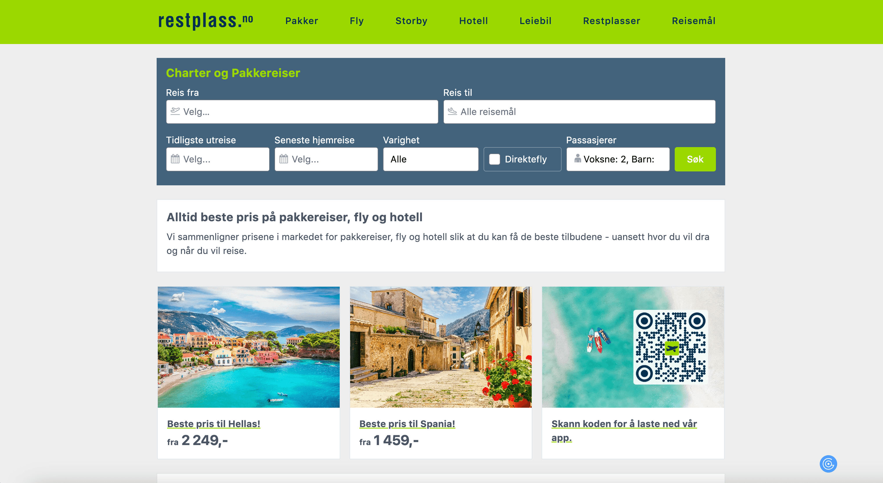Viewport: 883px width, 483px height.
Task: Open the blue chat widget icon
Action: (828, 464)
